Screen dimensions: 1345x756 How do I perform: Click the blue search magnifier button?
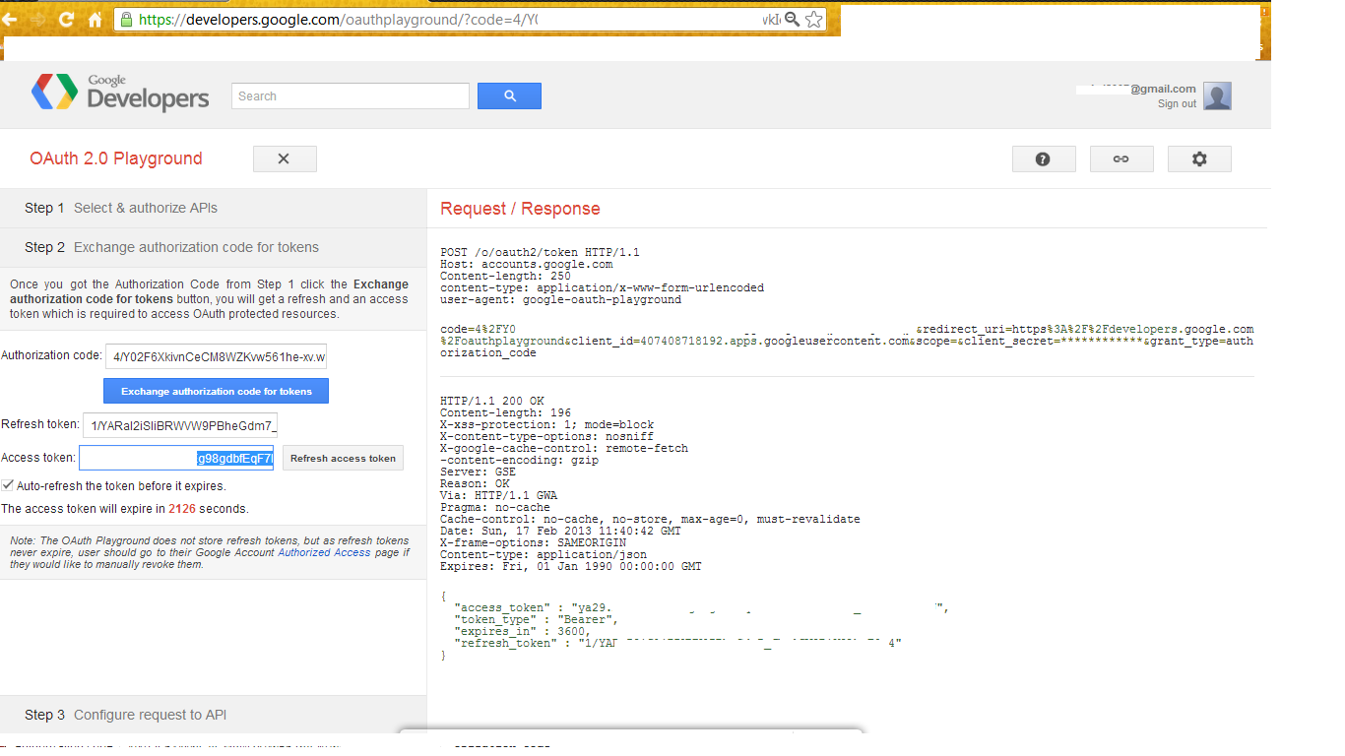[x=509, y=95]
